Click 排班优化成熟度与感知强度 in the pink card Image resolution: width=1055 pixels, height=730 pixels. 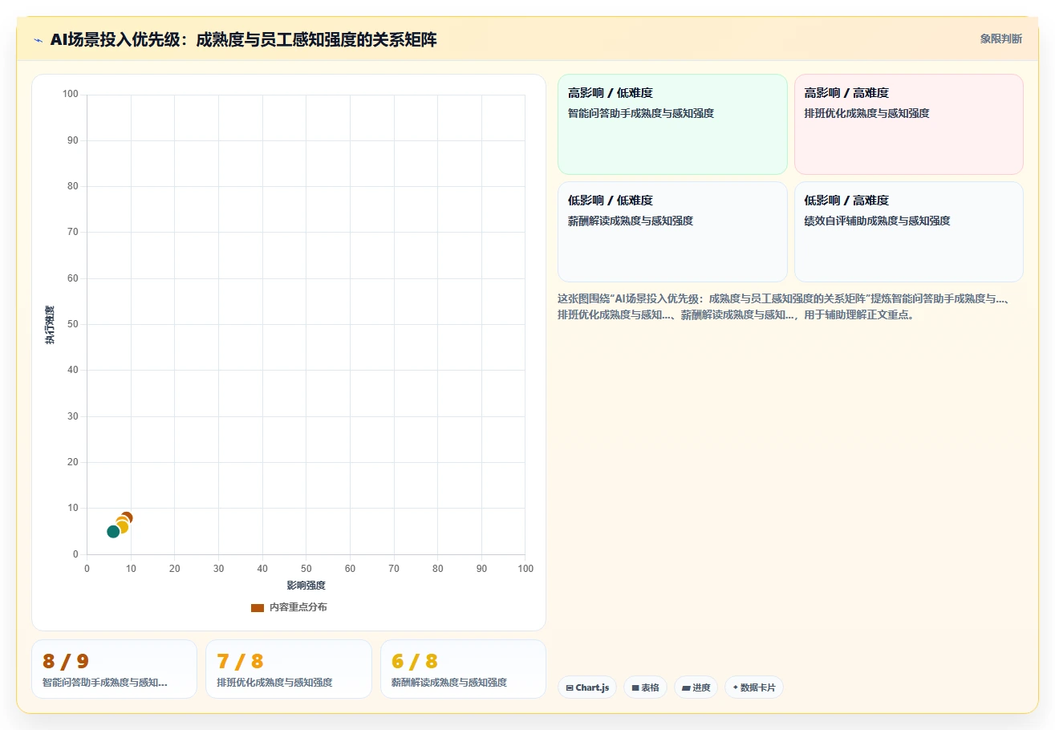(866, 113)
